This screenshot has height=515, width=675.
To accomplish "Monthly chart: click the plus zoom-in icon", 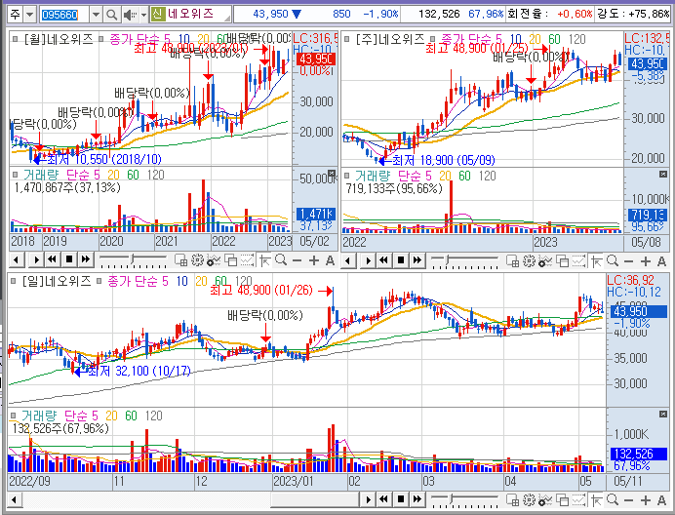I will pos(314,260).
